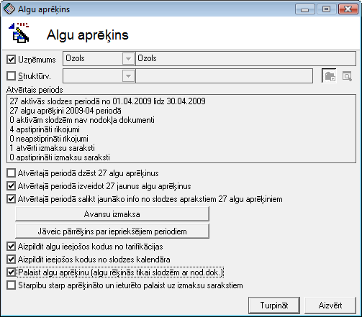Check Atvērtajā periodā dzēst 27 algu aprēķinus
The width and height of the screenshot is (362, 317).
pyautogui.click(x=12, y=173)
